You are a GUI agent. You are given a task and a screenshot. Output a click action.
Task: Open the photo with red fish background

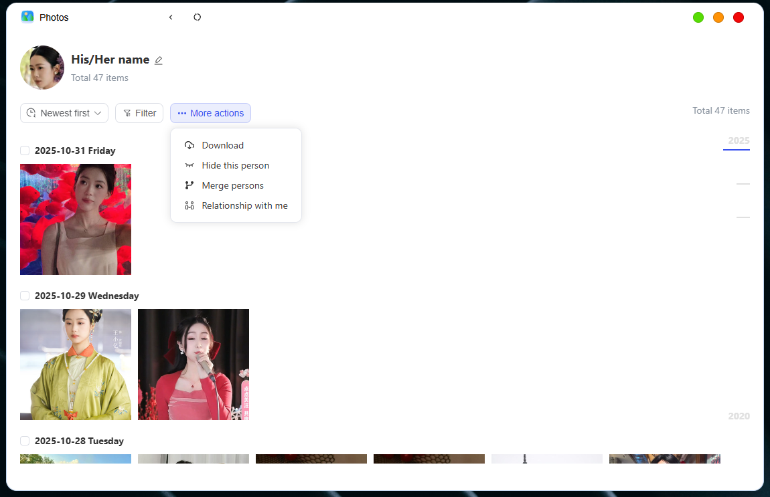pyautogui.click(x=76, y=219)
